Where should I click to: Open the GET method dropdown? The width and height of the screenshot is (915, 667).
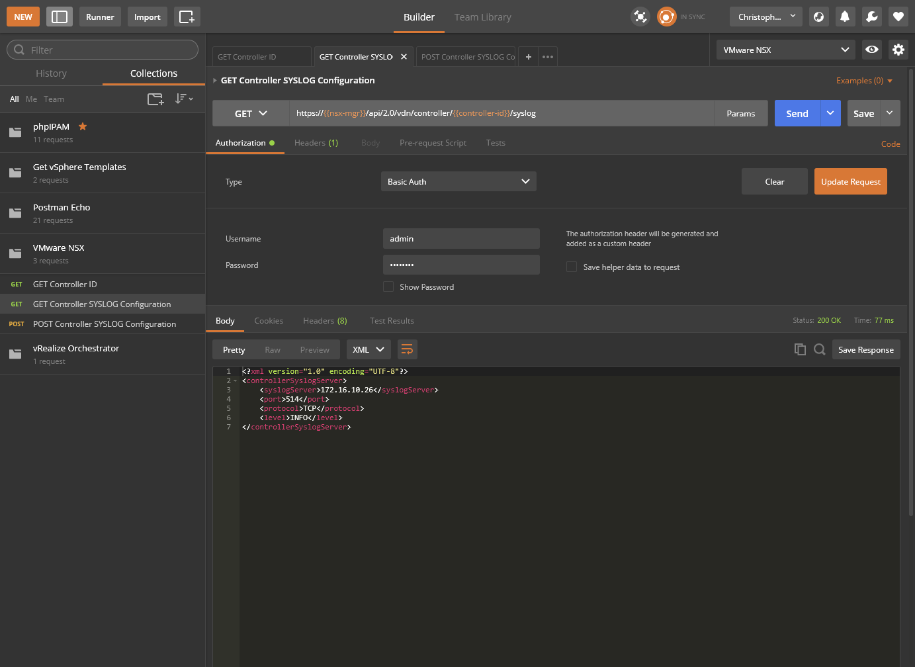click(x=250, y=113)
